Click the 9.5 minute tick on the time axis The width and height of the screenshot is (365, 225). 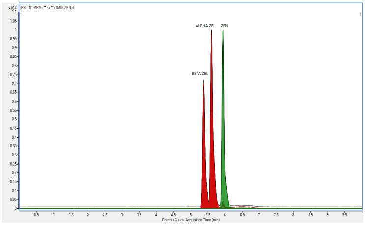(x=344, y=215)
